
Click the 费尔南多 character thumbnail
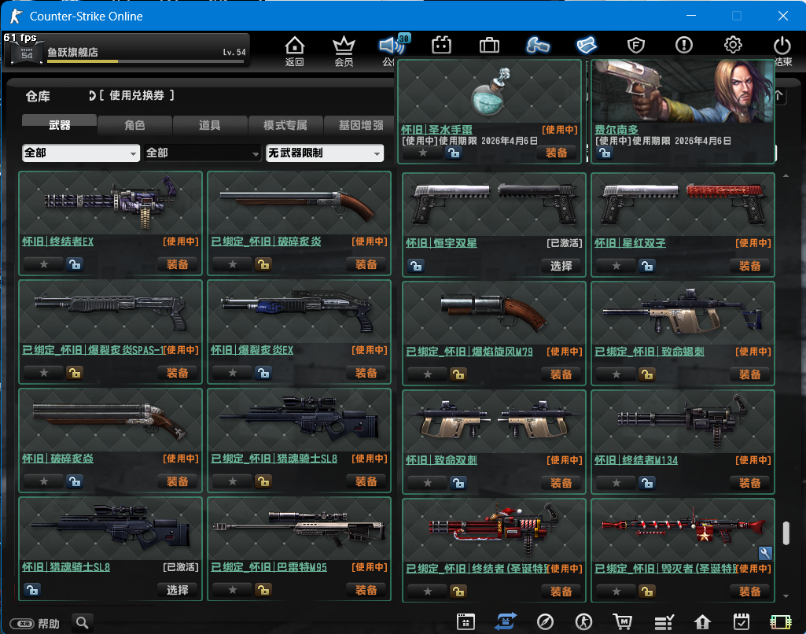tap(683, 91)
